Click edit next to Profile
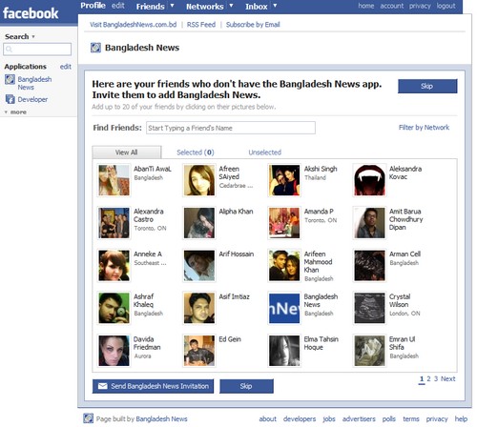Viewport: 477px width, 427px height. [x=118, y=6]
